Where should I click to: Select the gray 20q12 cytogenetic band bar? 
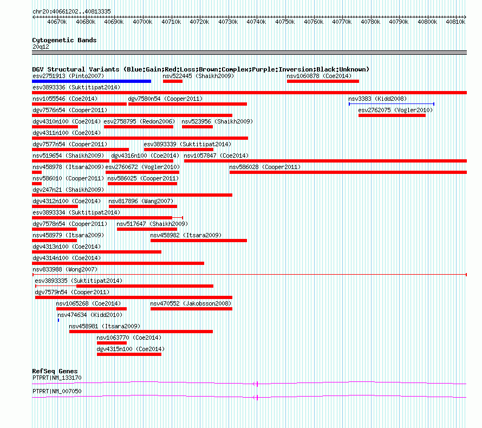(x=249, y=53)
